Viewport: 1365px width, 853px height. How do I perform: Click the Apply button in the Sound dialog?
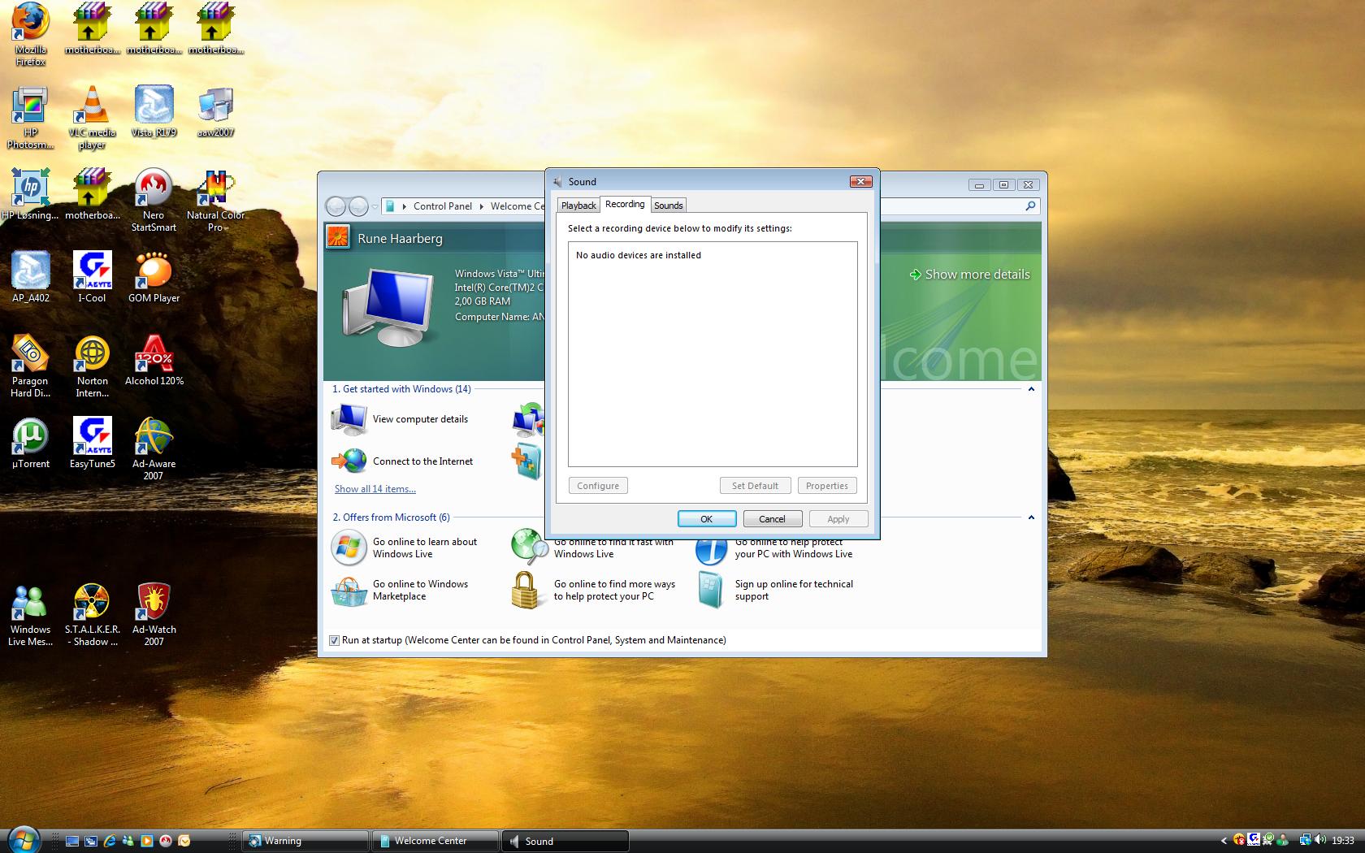838,519
